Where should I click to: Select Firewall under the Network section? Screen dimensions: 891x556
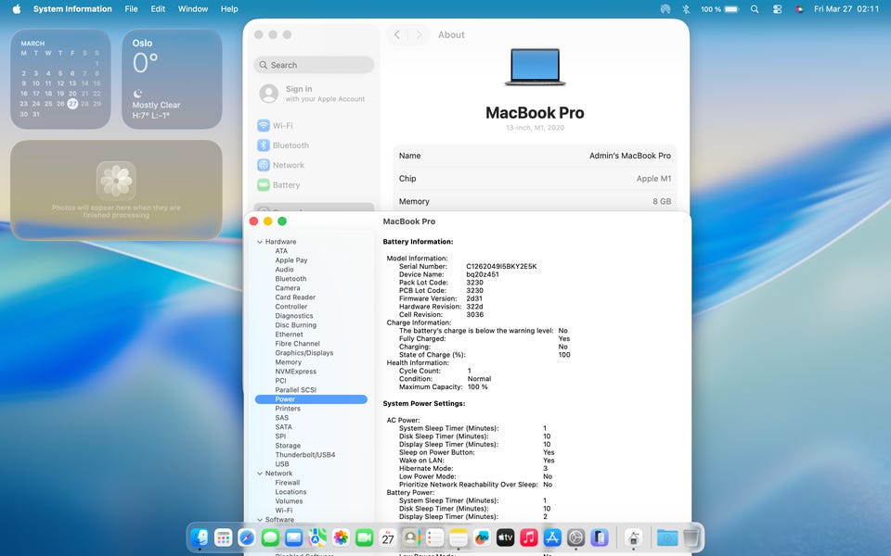click(x=288, y=483)
